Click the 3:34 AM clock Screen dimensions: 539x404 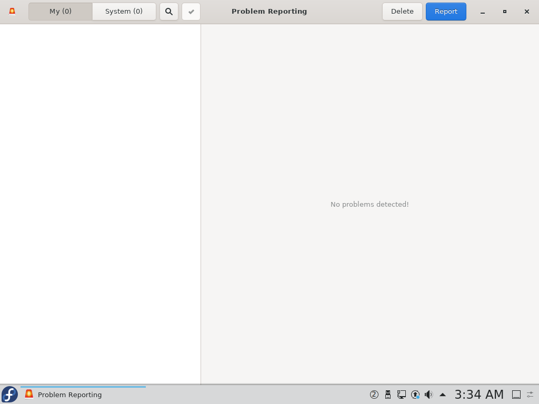click(x=479, y=395)
